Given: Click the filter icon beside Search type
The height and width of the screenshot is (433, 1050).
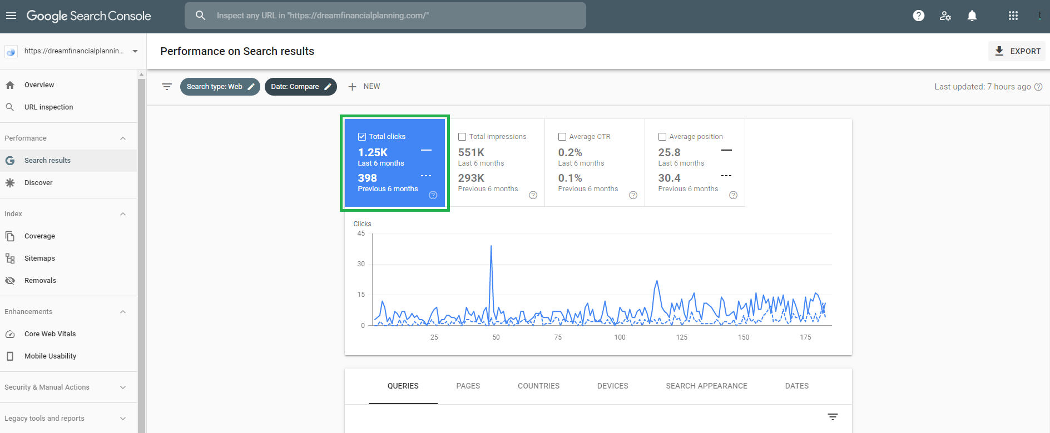Looking at the screenshot, I should tap(167, 87).
